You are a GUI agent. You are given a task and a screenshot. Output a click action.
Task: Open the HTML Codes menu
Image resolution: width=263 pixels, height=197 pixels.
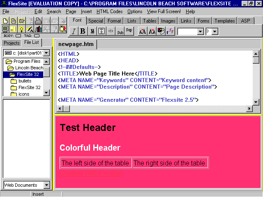109,11
